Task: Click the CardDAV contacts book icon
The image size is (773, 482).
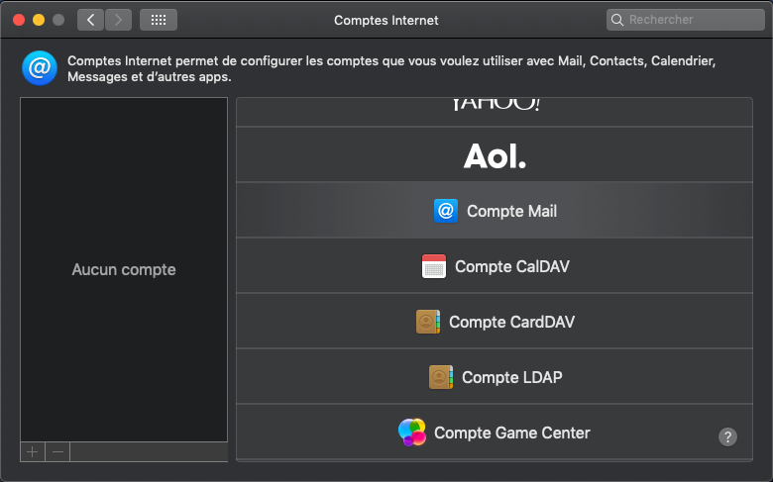Action: [428, 322]
